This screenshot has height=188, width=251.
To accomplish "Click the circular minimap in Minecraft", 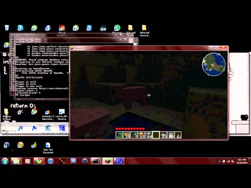I will tap(214, 64).
